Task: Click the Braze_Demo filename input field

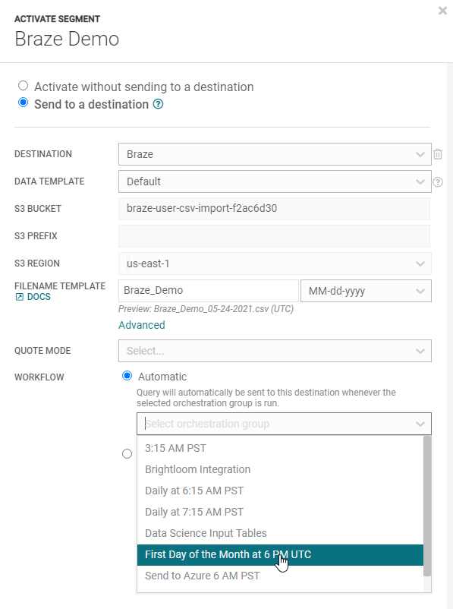Action: pyautogui.click(x=209, y=291)
